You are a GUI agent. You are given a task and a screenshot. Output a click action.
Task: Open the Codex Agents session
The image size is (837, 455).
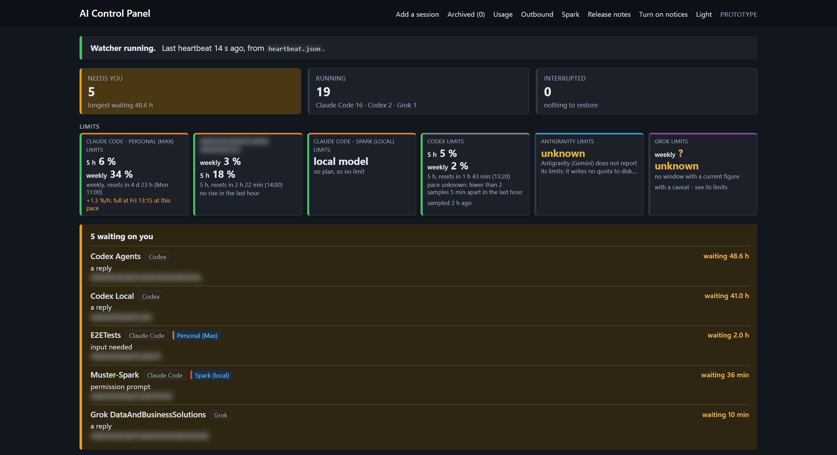[115, 256]
